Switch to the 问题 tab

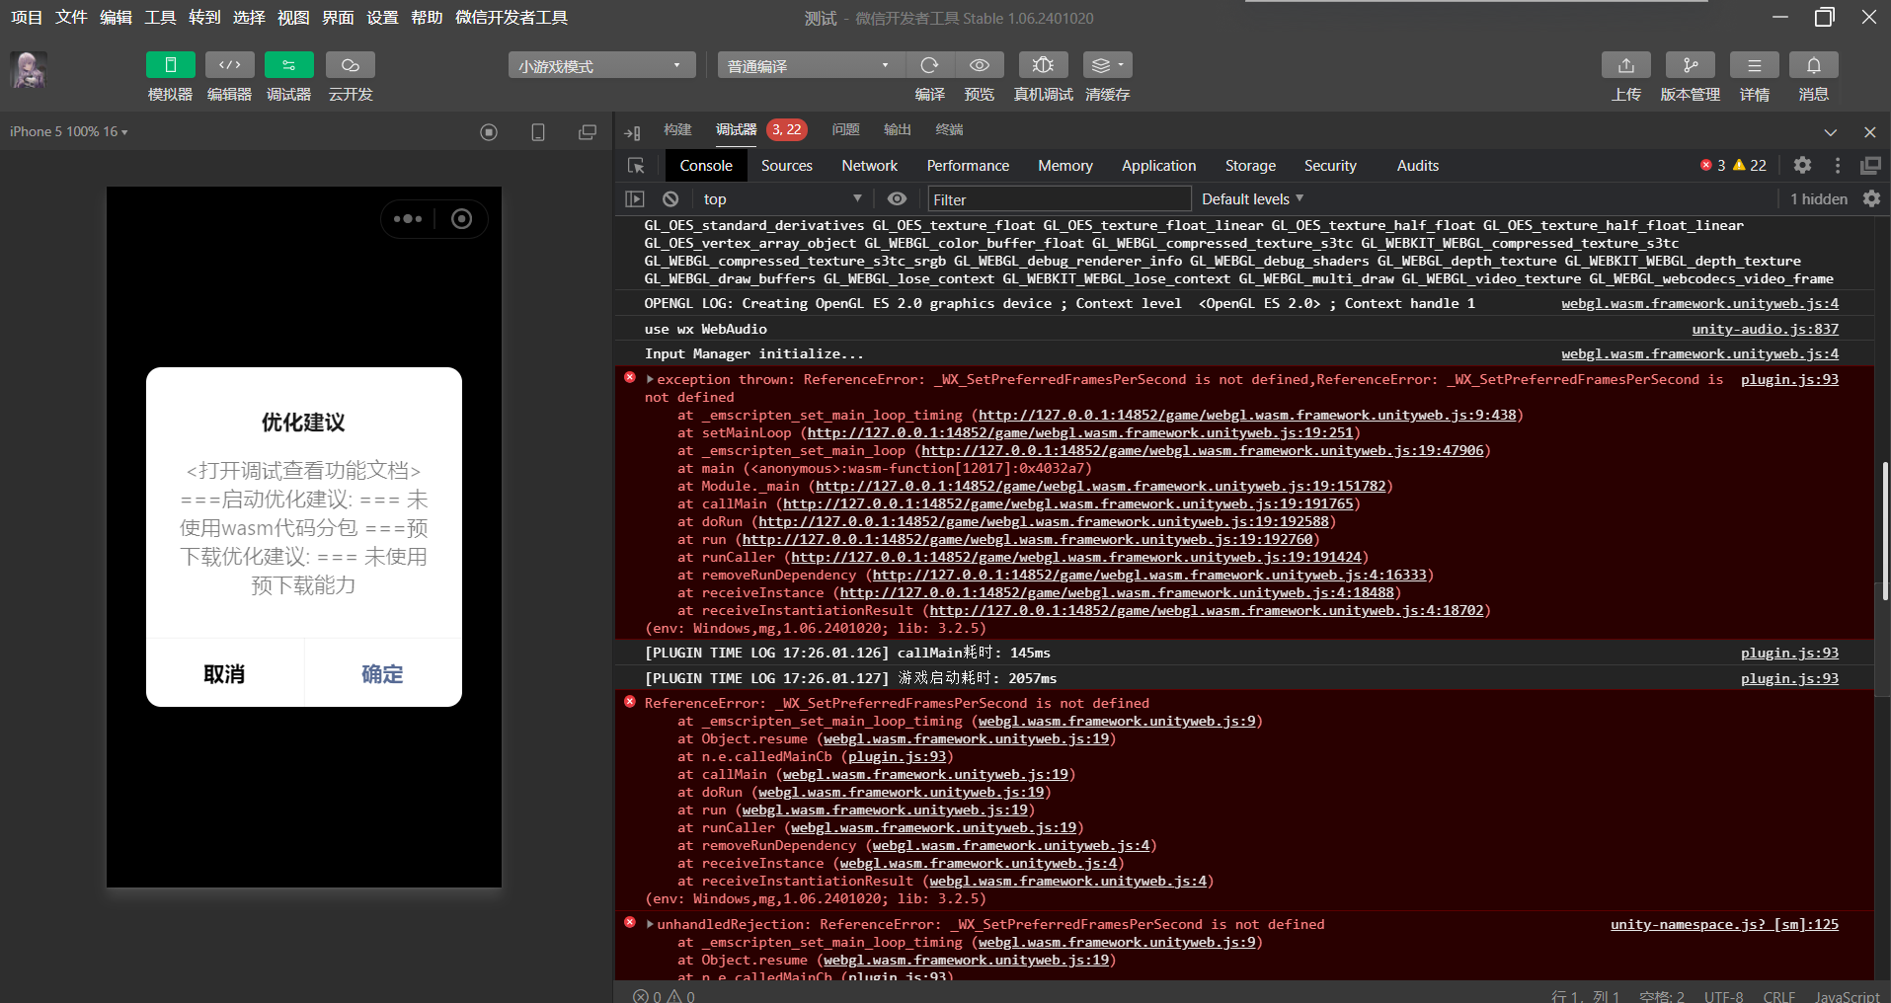click(845, 130)
